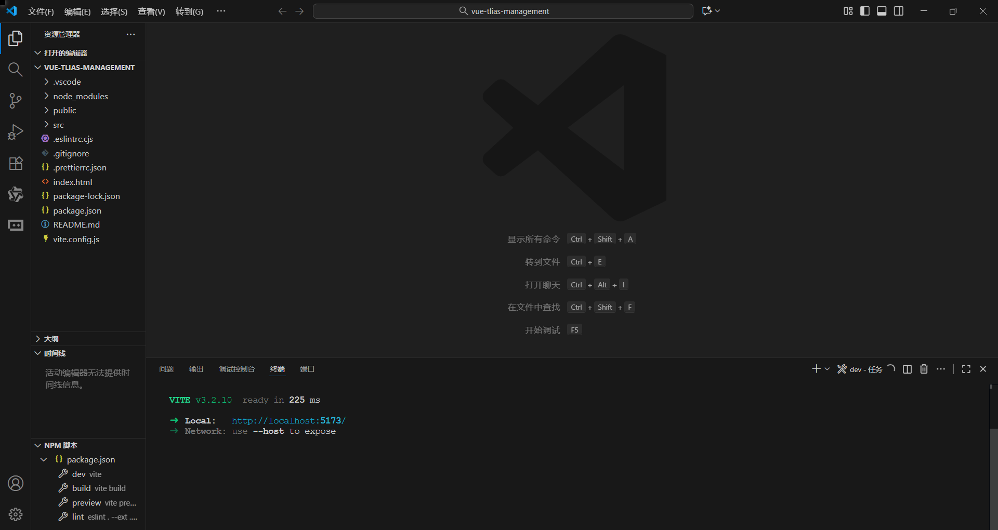Viewport: 998px width, 530px height.
Task: Run the preview npm script
Action: (89, 502)
